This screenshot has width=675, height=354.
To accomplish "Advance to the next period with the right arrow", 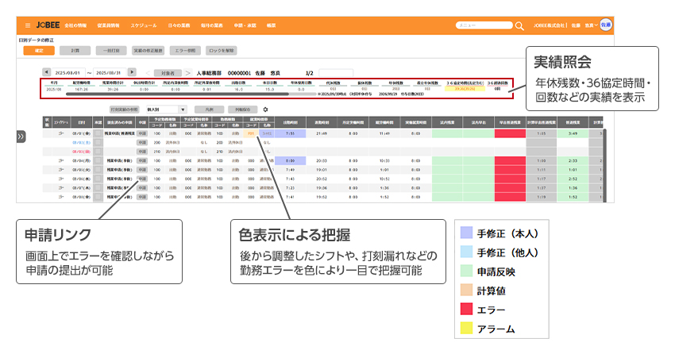I will [132, 72].
